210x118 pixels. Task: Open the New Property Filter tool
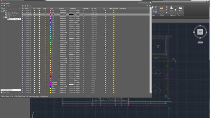pos(1,6)
